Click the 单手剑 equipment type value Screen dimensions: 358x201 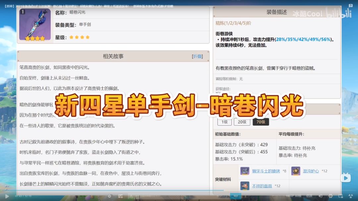tap(85, 24)
